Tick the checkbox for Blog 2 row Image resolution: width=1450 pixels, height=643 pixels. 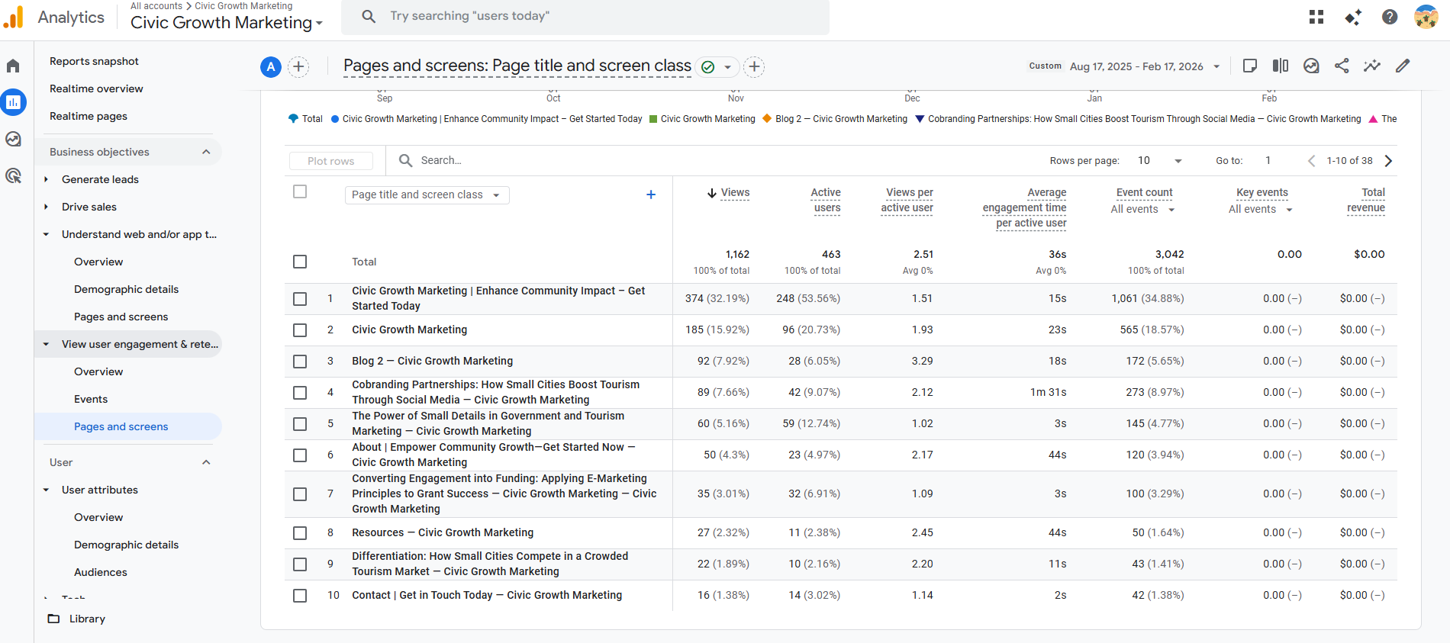[x=300, y=361]
